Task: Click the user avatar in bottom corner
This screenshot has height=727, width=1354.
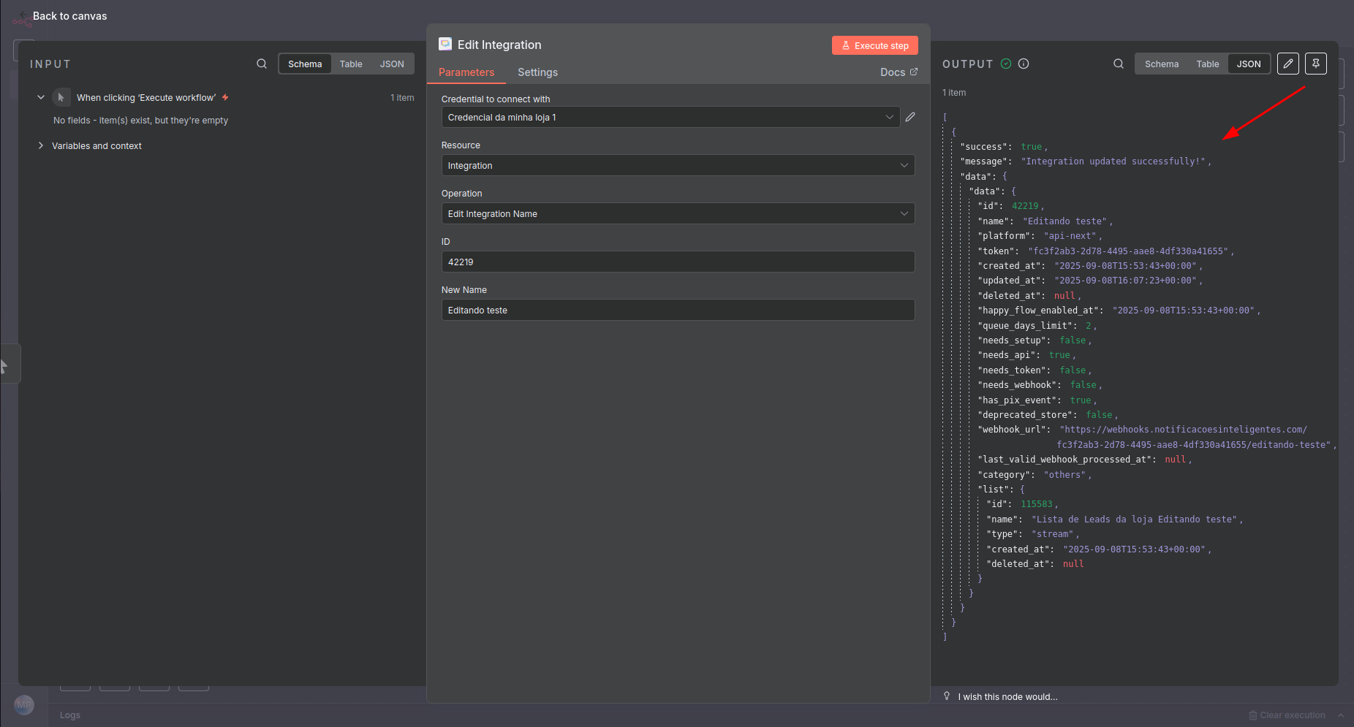Action: coord(23,705)
